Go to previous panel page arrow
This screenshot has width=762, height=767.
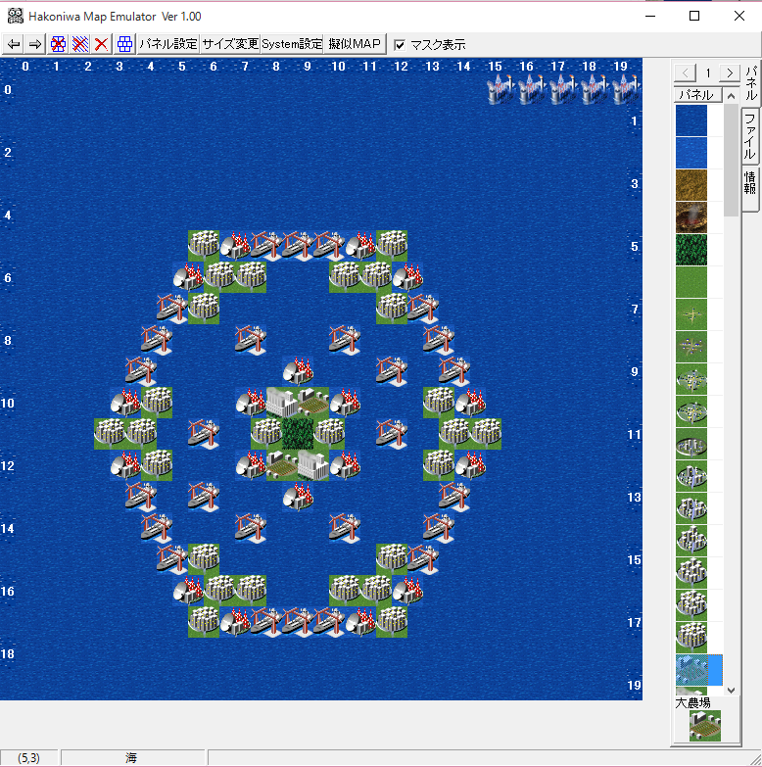[x=686, y=72]
